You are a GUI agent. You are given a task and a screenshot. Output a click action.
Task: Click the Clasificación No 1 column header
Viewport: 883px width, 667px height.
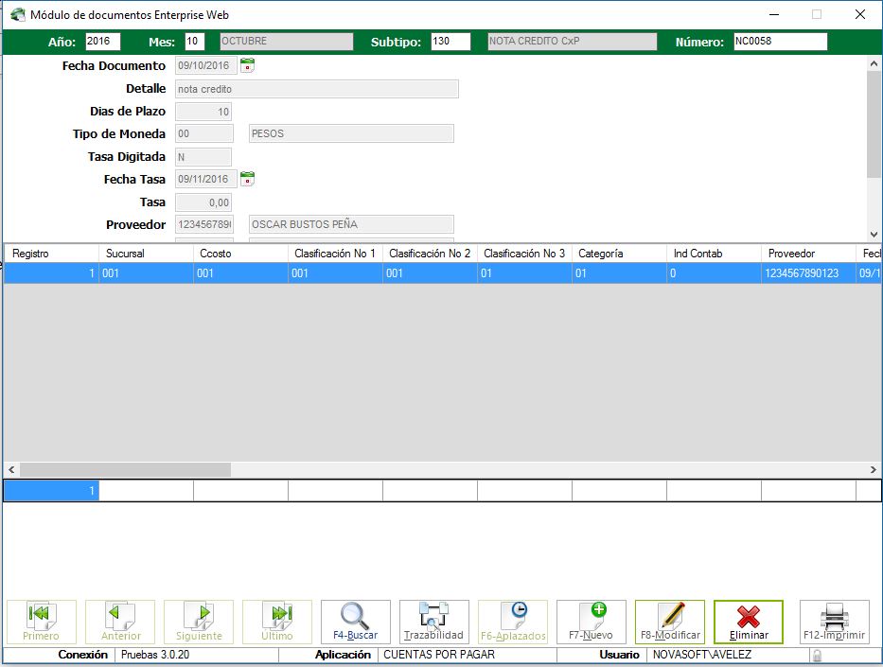[335, 254]
